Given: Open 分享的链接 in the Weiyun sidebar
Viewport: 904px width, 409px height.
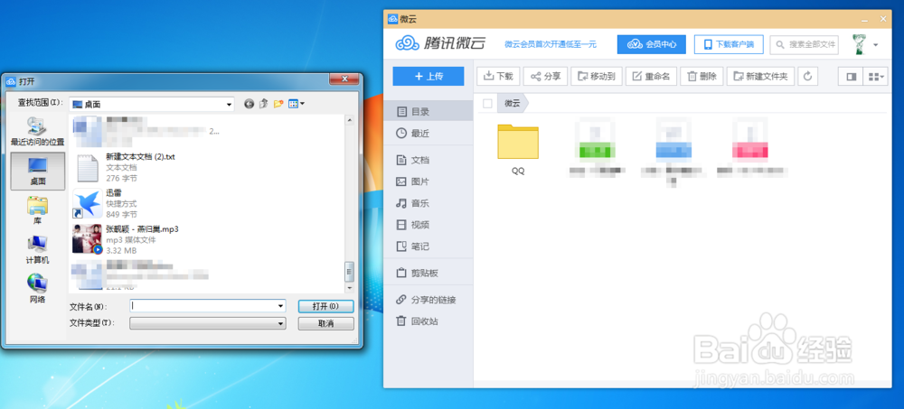Looking at the screenshot, I should click(x=428, y=300).
